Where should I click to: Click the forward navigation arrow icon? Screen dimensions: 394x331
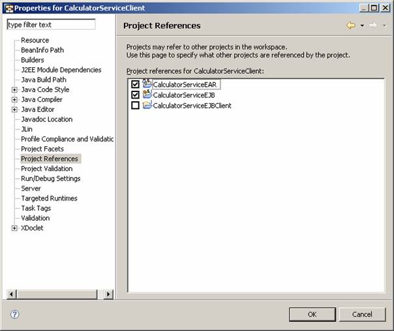(372, 25)
